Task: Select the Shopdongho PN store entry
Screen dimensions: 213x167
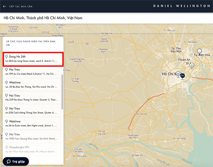Action: [x=32, y=149]
